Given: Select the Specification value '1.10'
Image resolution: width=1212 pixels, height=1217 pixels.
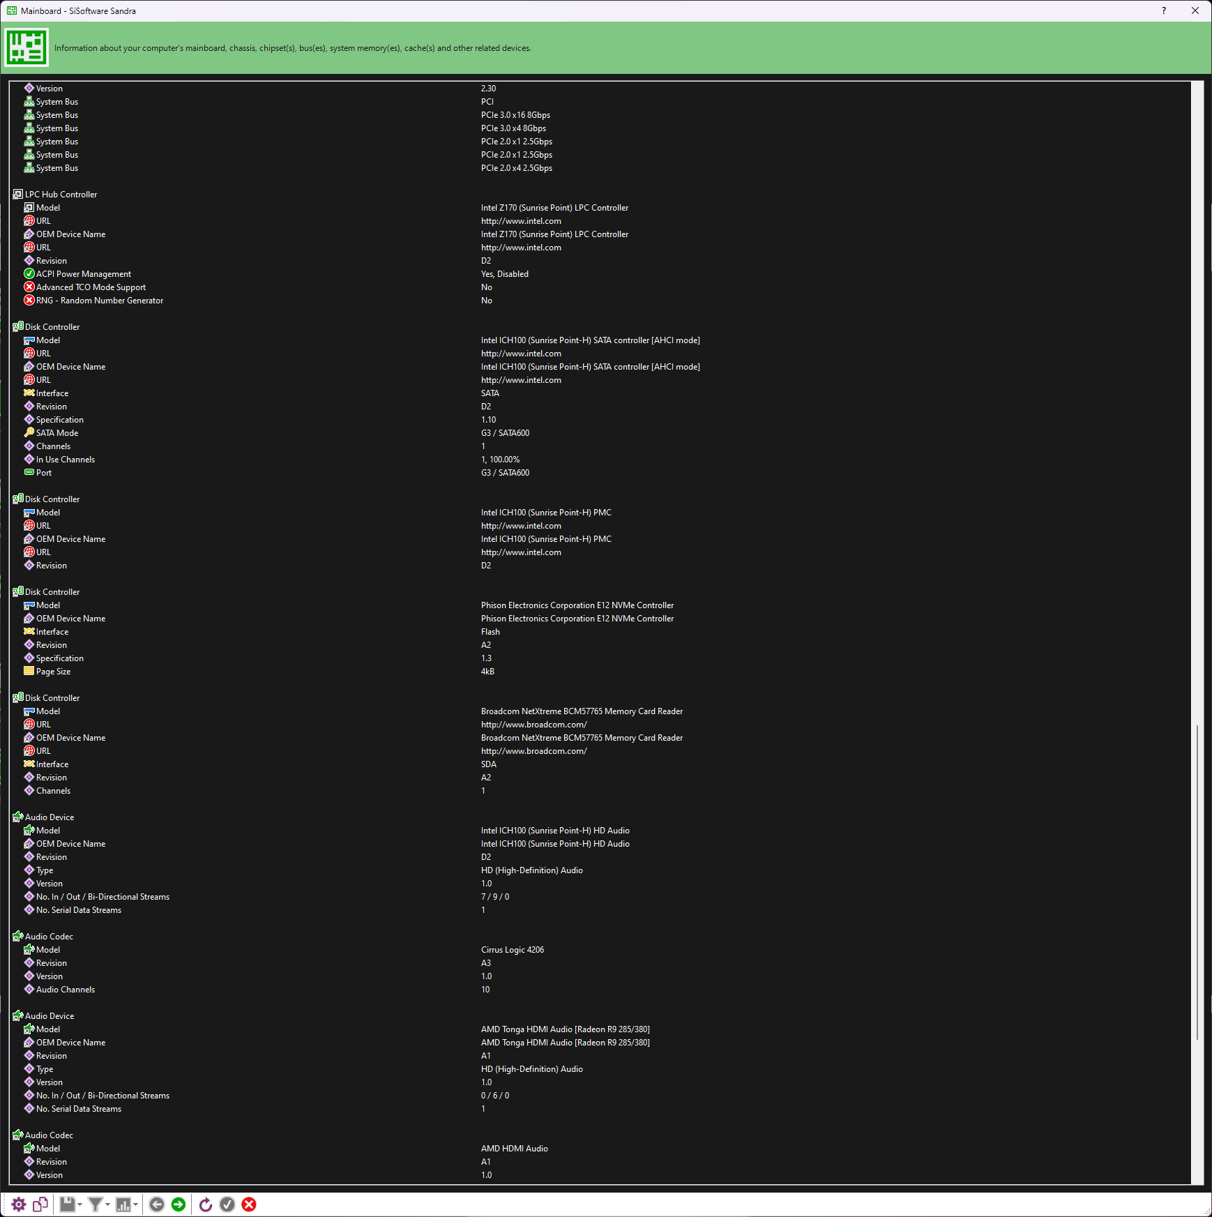Looking at the screenshot, I should [x=488, y=420].
